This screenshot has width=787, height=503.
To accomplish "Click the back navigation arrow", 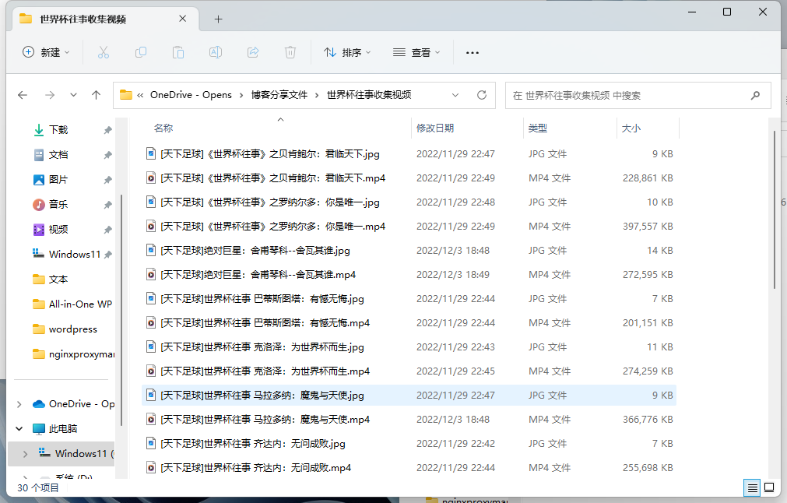I will coord(23,94).
